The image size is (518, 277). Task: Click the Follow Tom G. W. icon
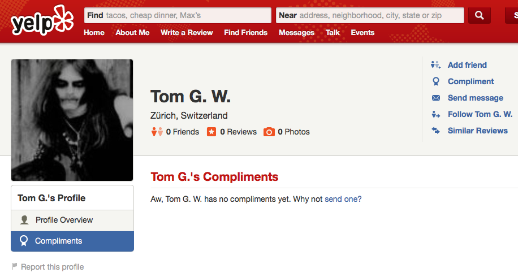[x=435, y=114]
